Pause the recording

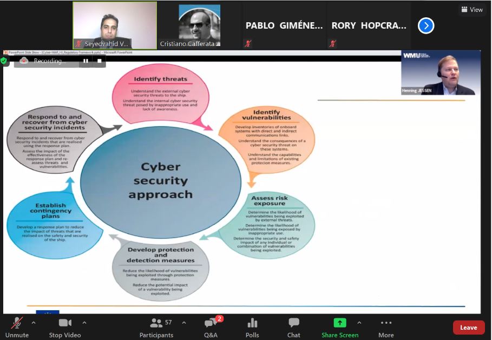click(x=86, y=61)
